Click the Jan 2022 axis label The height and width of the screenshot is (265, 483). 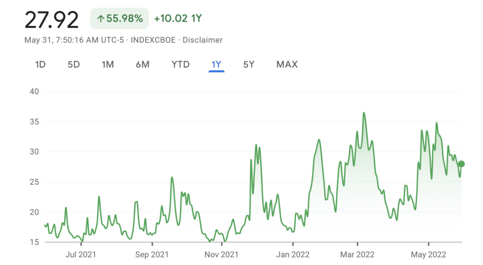pyautogui.click(x=292, y=255)
